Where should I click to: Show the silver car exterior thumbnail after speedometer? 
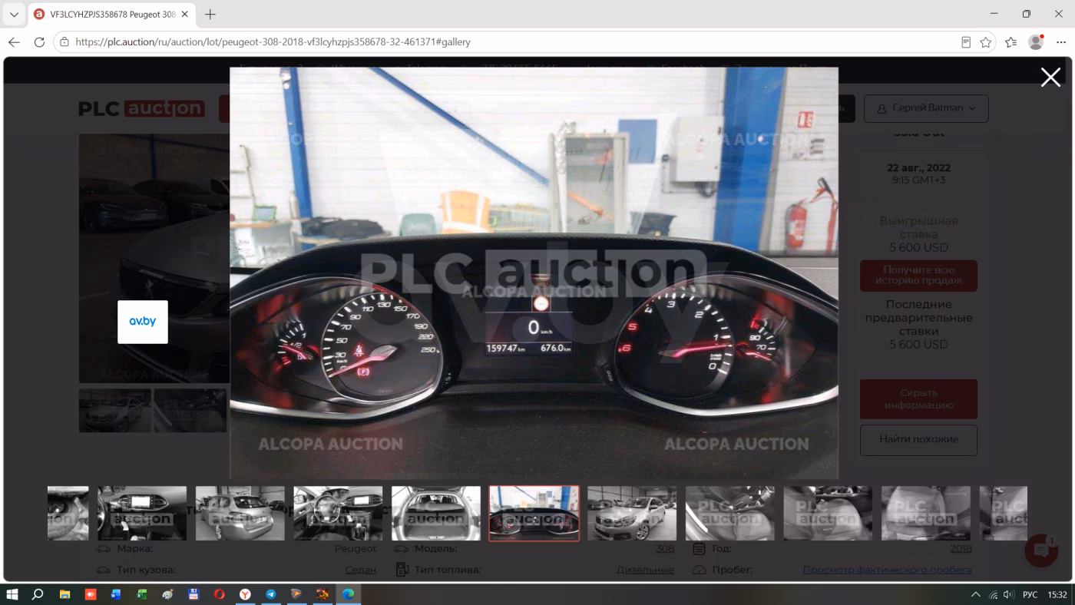[632, 513]
